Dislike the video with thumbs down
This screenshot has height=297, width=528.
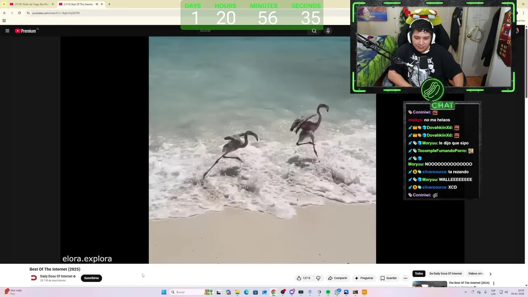click(318, 278)
